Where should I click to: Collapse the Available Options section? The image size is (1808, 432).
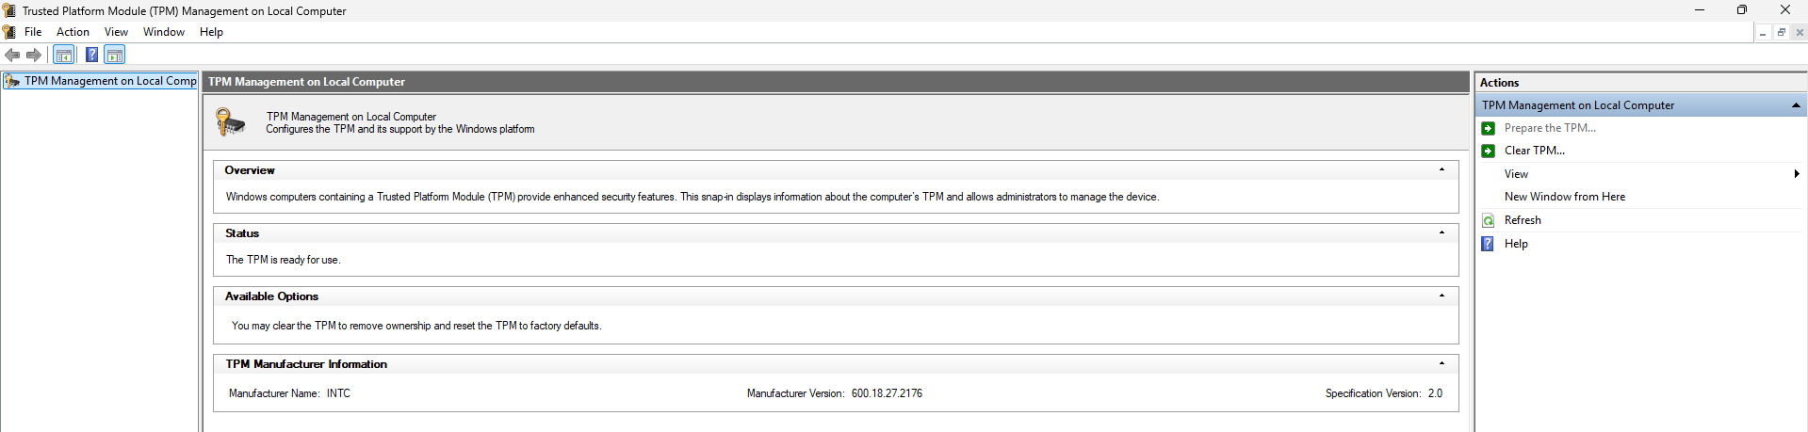click(x=1442, y=296)
